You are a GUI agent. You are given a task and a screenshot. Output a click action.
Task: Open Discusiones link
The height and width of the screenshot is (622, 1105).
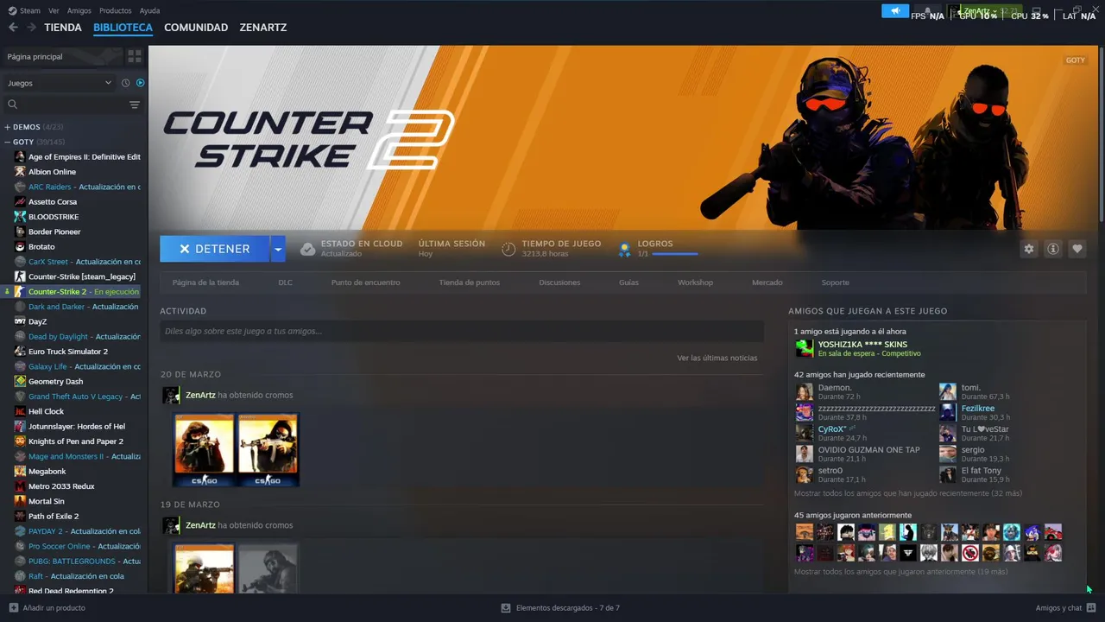(x=559, y=282)
